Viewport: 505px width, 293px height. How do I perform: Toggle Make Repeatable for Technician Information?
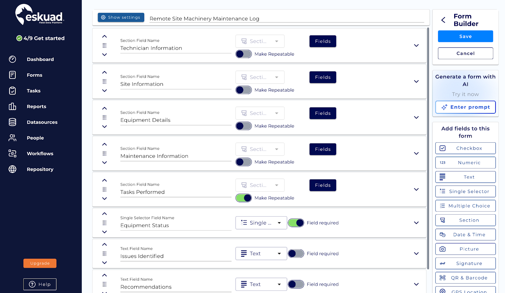click(x=244, y=54)
